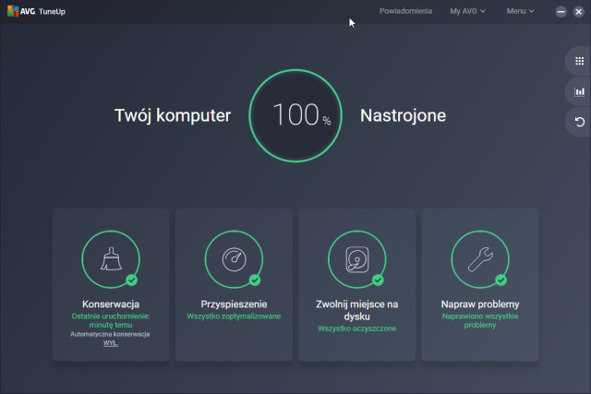Click 'Ostatnie uruchomienie: minutę temu' text
Screen dimensions: 591x394
111,320
